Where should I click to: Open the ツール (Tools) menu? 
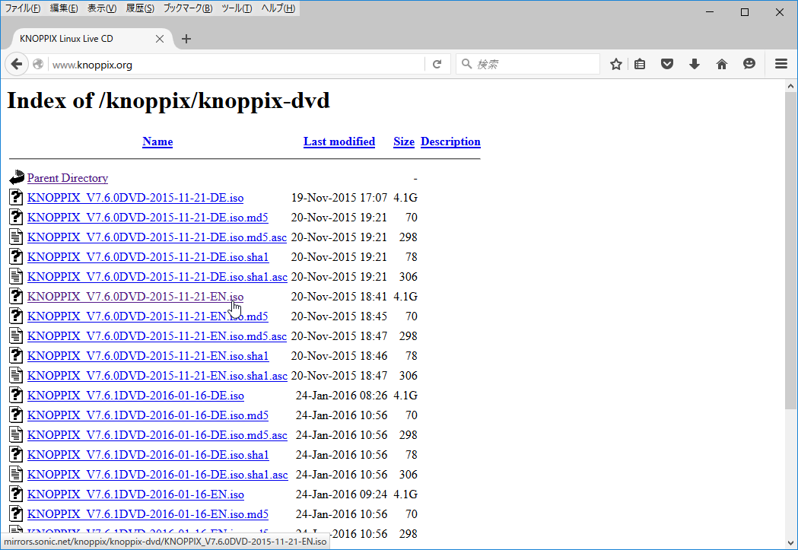click(237, 8)
